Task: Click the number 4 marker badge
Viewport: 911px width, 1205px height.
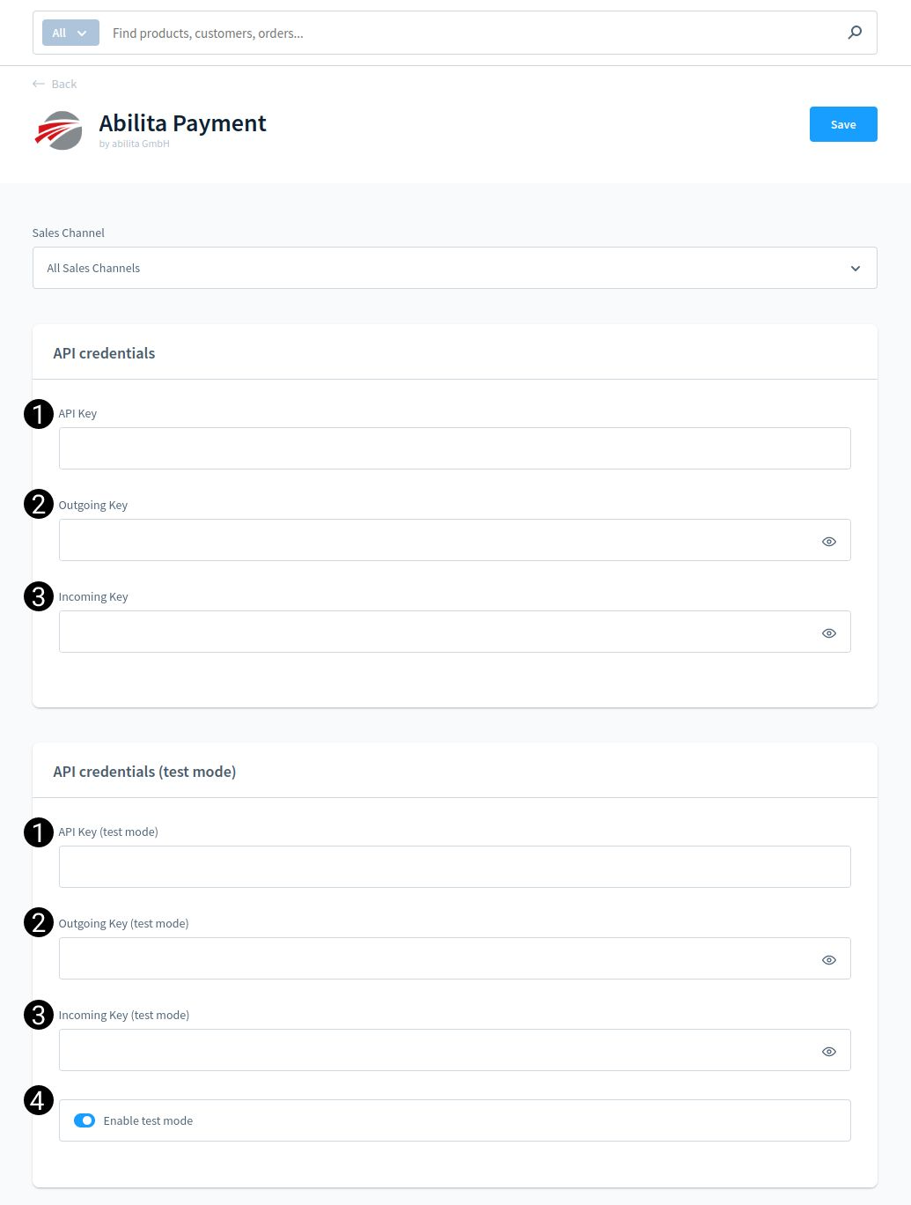Action: (x=39, y=1100)
